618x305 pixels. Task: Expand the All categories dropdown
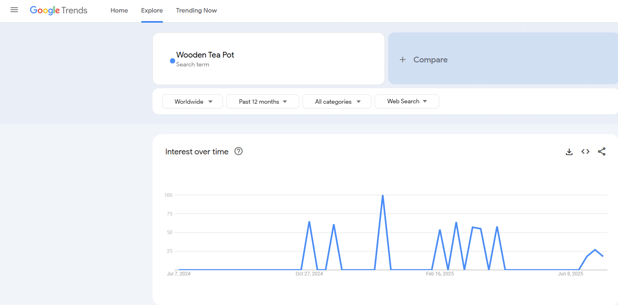[337, 102]
